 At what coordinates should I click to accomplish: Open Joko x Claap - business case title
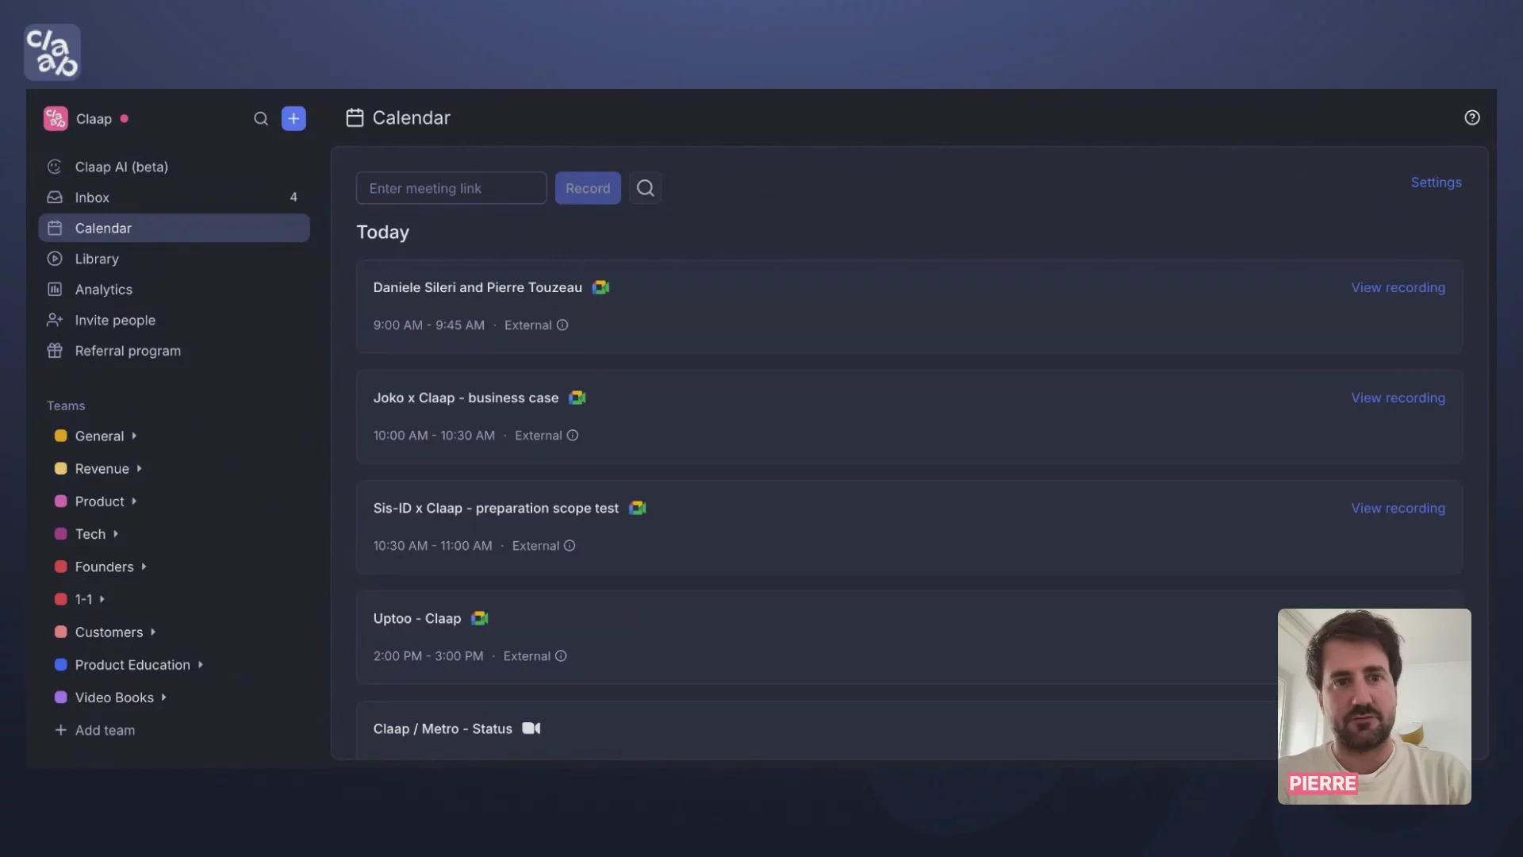point(466,398)
